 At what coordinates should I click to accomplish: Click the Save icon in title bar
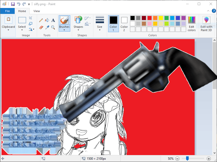click(x=12, y=4)
